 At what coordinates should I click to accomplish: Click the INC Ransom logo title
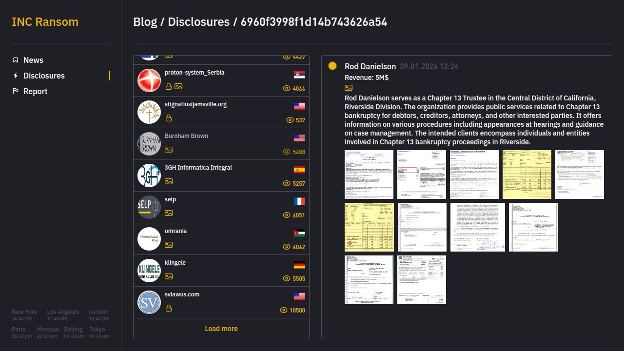tap(45, 22)
